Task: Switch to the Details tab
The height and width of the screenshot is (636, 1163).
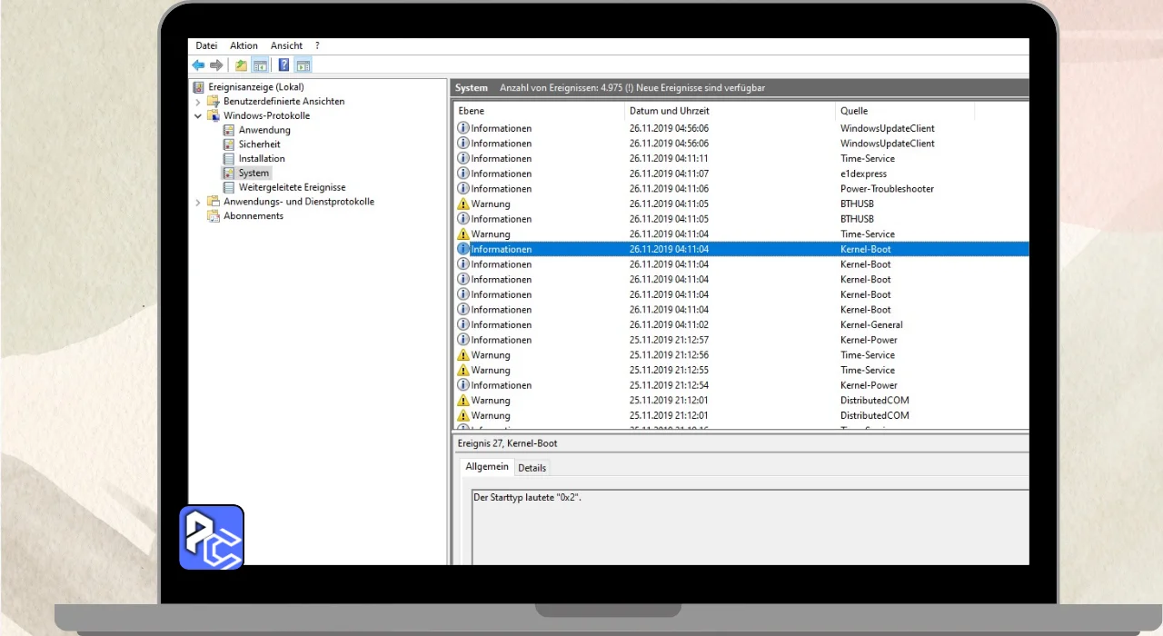Action: (532, 468)
